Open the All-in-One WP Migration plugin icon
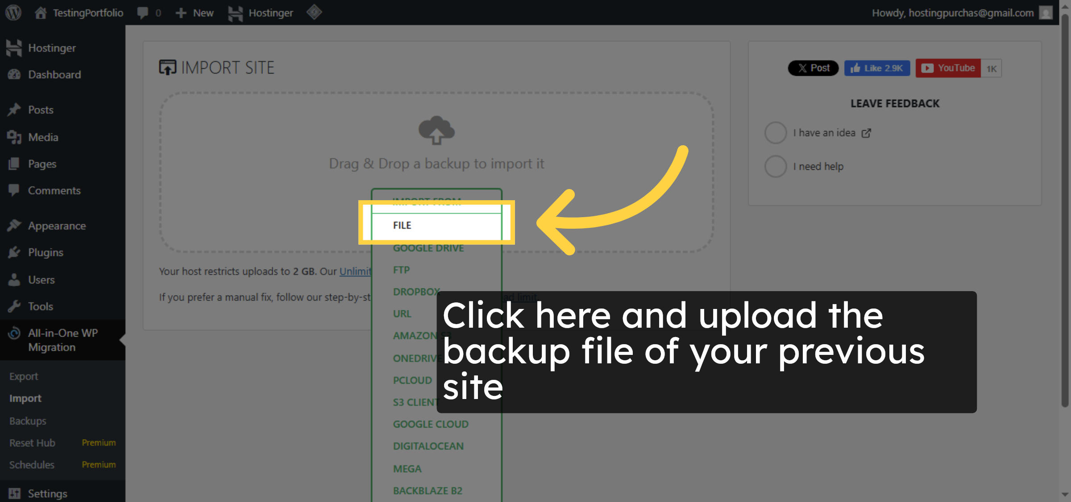This screenshot has width=1071, height=502. [15, 333]
